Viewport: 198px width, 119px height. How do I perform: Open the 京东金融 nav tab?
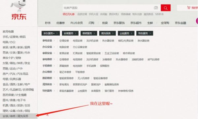(181, 23)
